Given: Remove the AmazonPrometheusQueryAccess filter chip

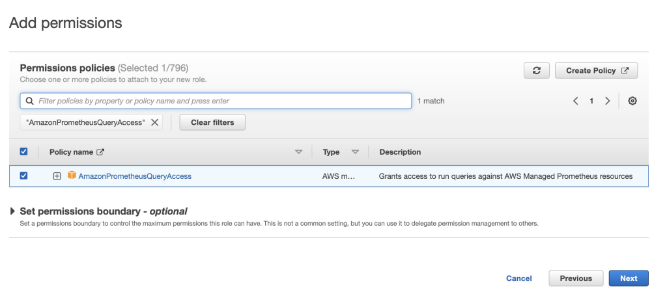Looking at the screenshot, I should 155,122.
